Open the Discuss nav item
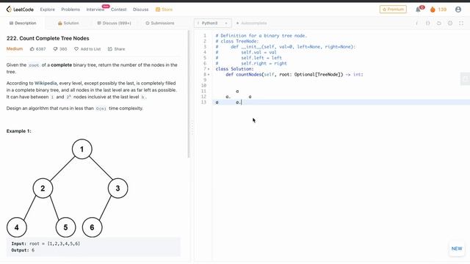This screenshot has width=470, height=264. coord(140,10)
